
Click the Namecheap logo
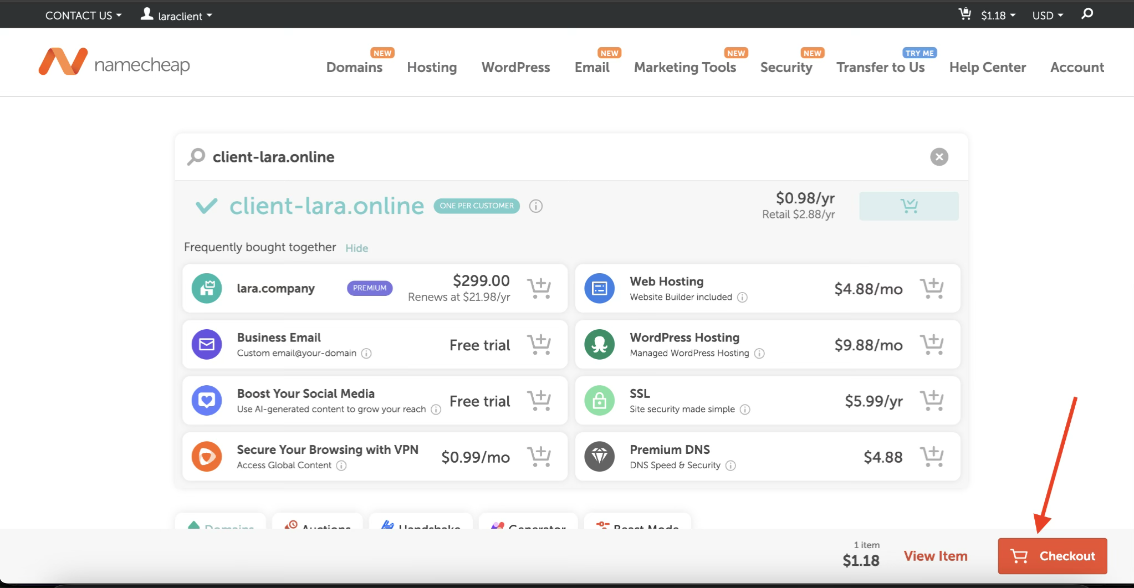click(x=114, y=62)
